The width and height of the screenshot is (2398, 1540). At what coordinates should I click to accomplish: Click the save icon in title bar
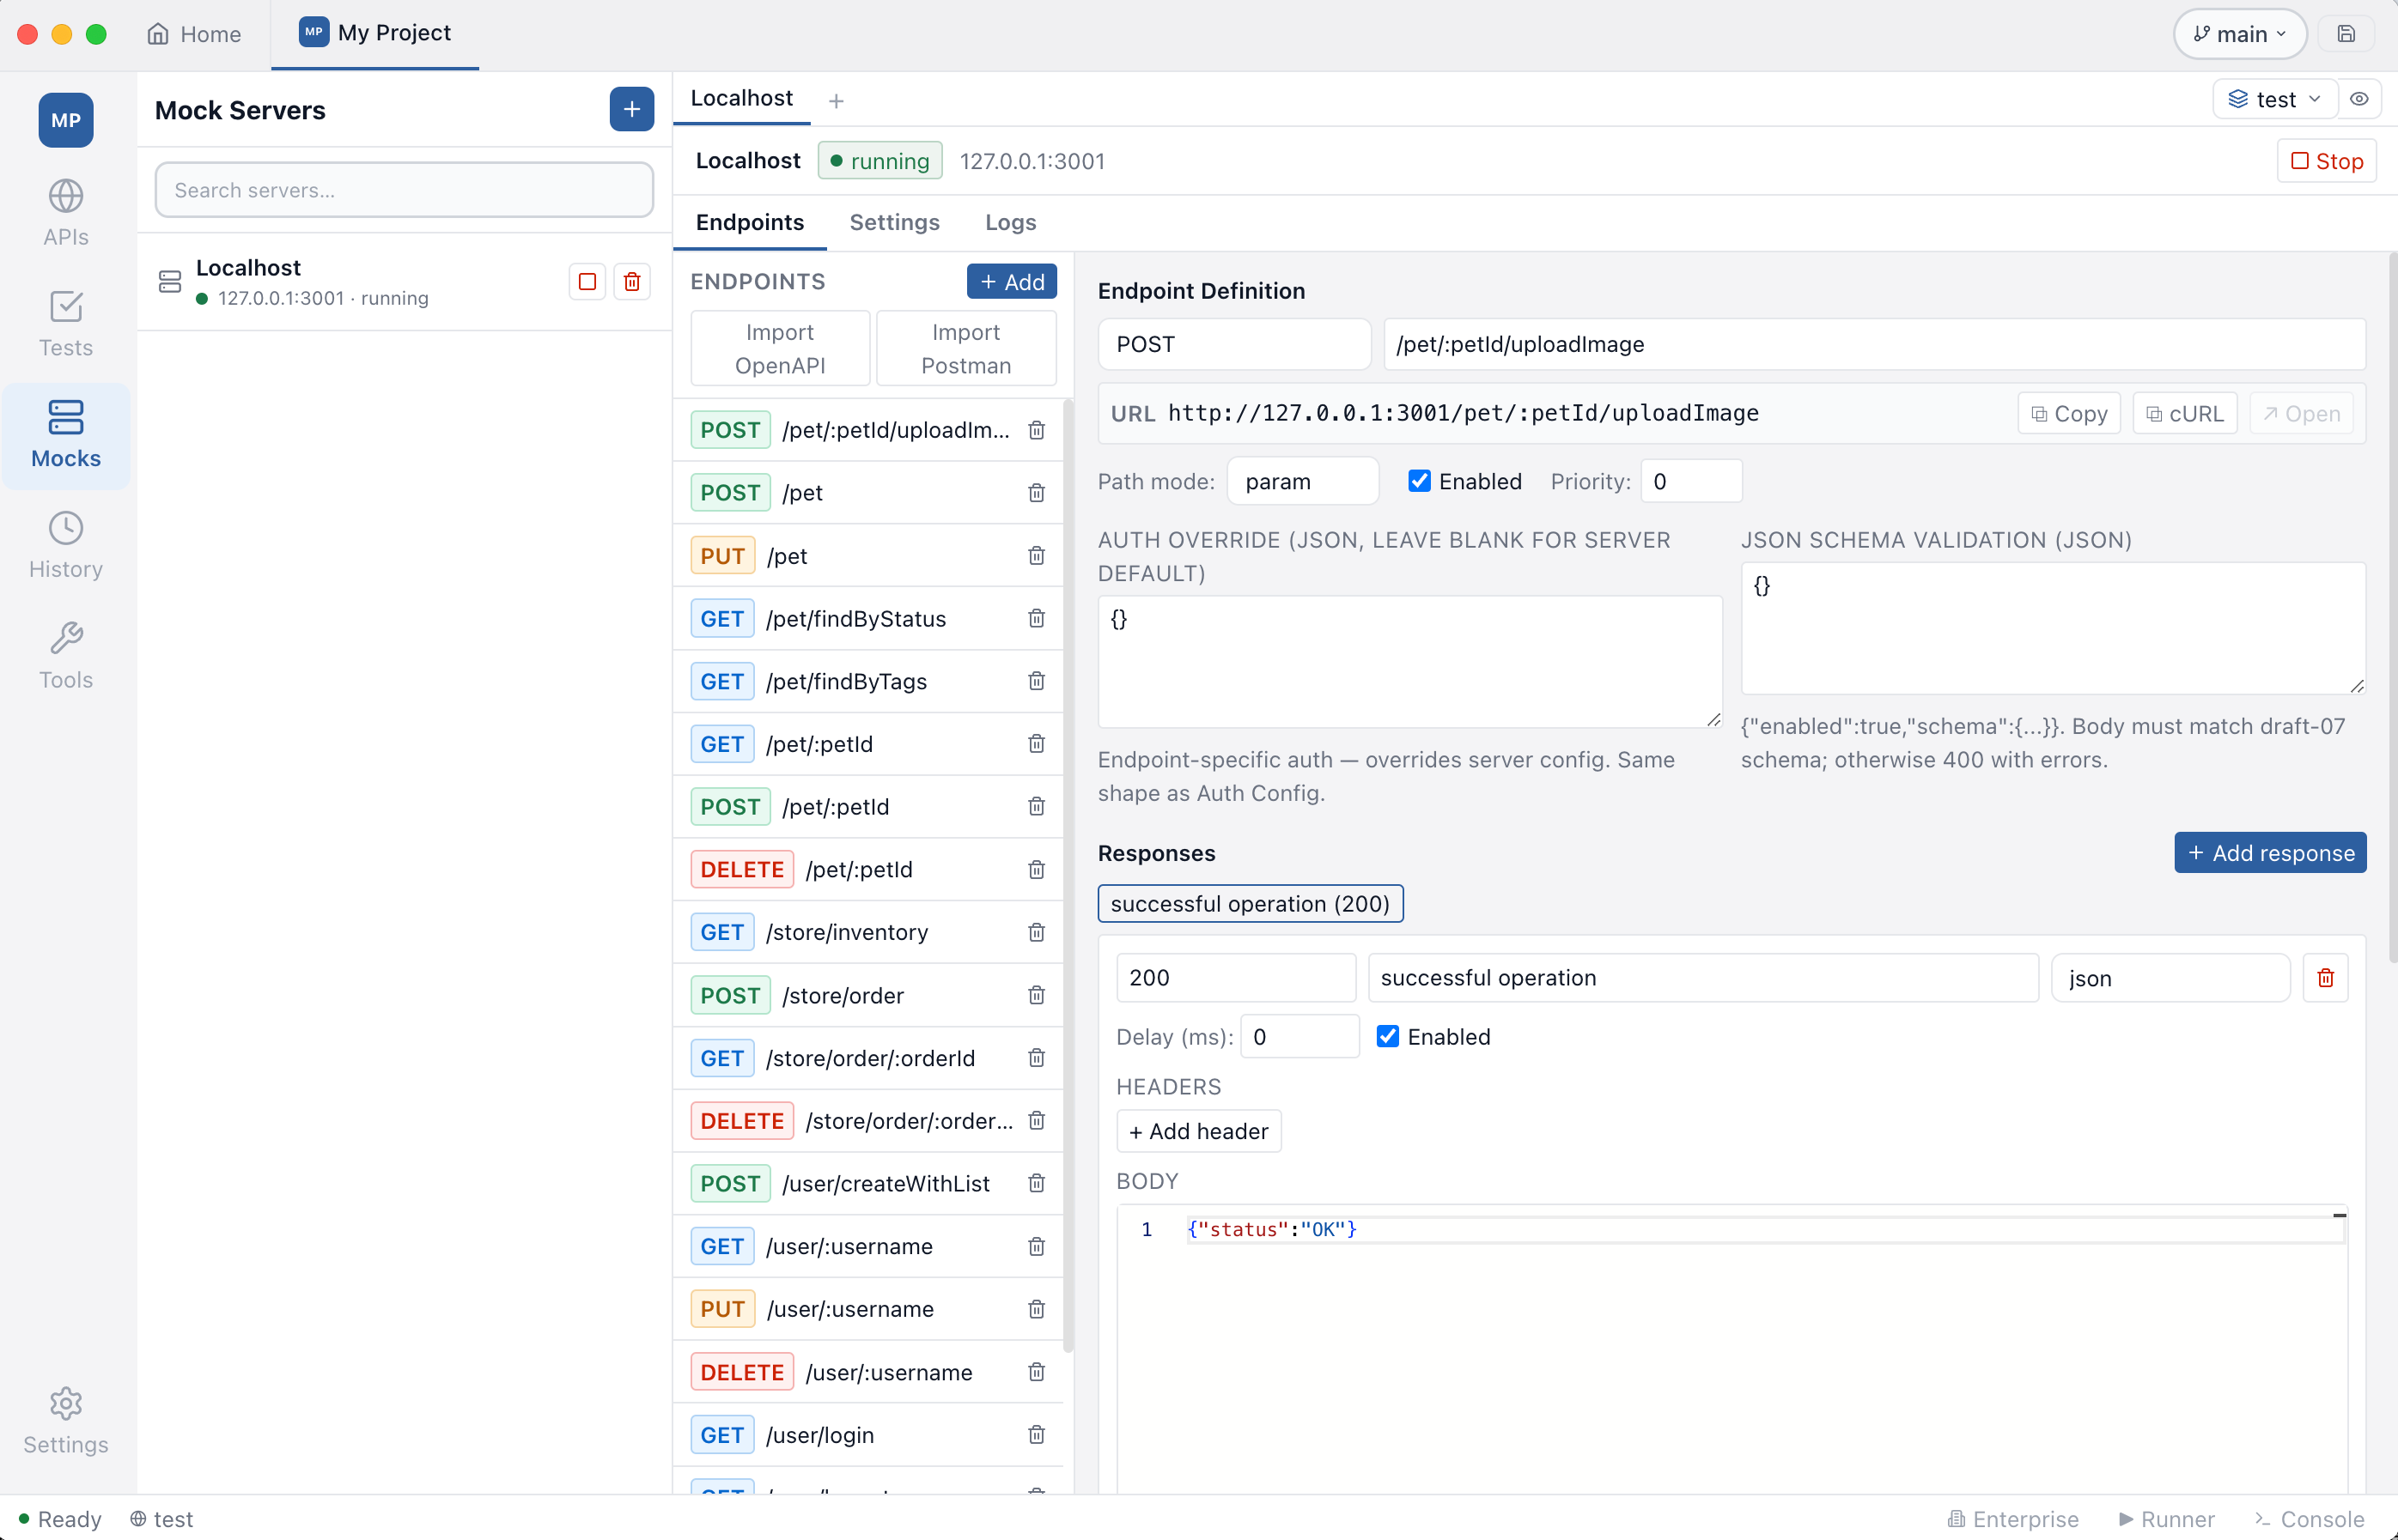tap(2346, 34)
